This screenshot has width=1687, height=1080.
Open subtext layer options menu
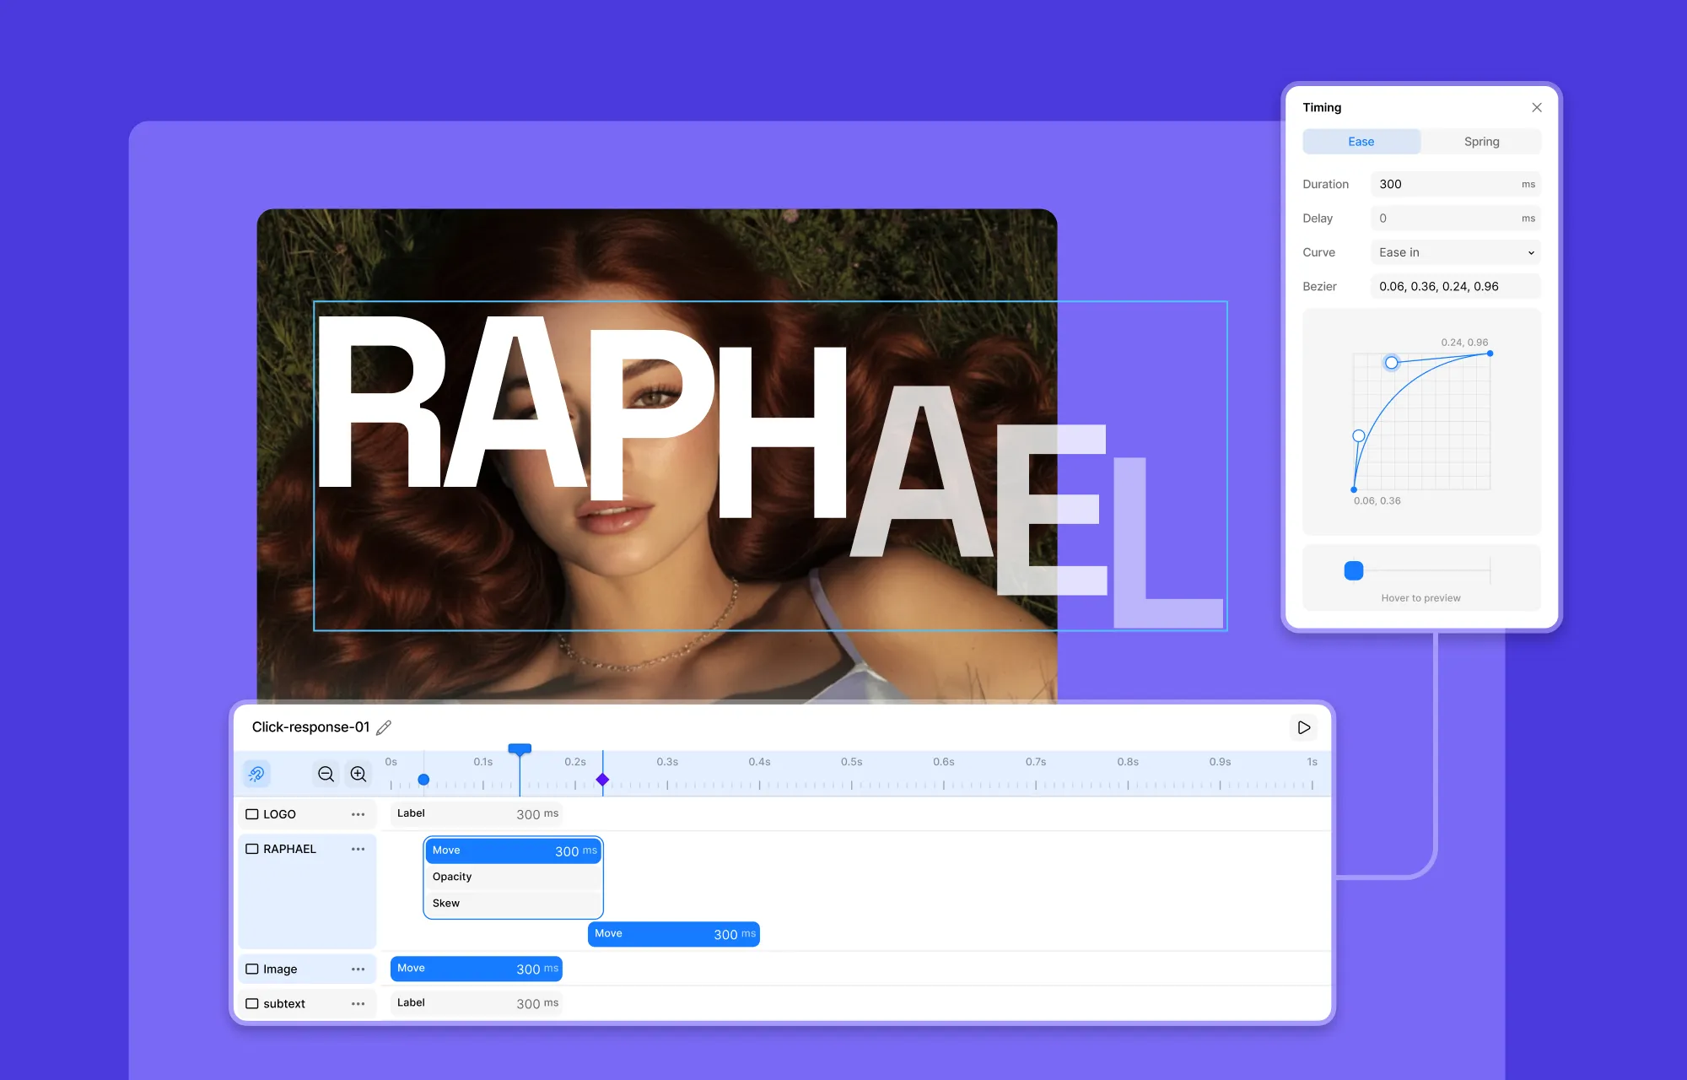coord(358,1003)
